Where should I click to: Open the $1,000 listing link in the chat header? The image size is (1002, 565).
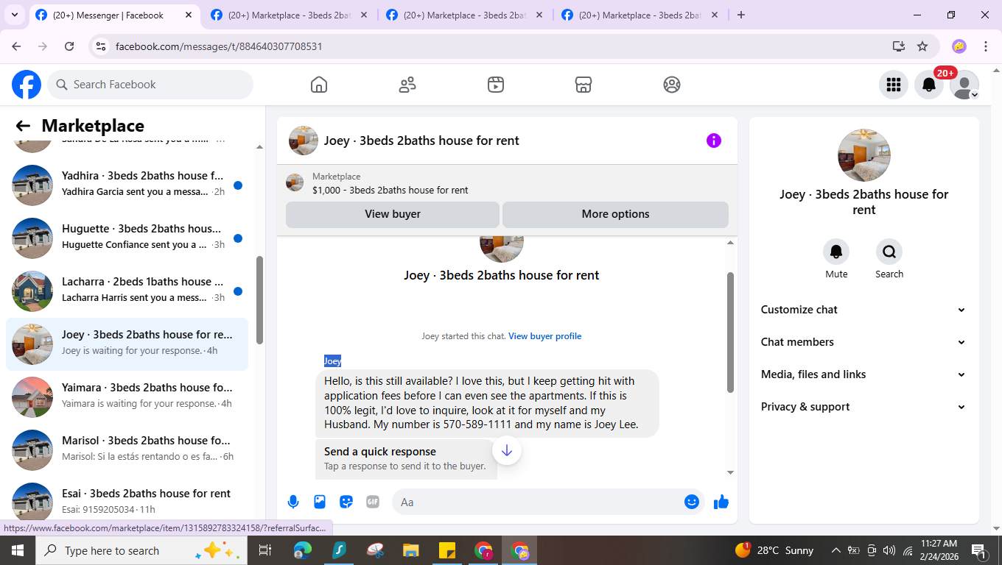pyautogui.click(x=390, y=190)
